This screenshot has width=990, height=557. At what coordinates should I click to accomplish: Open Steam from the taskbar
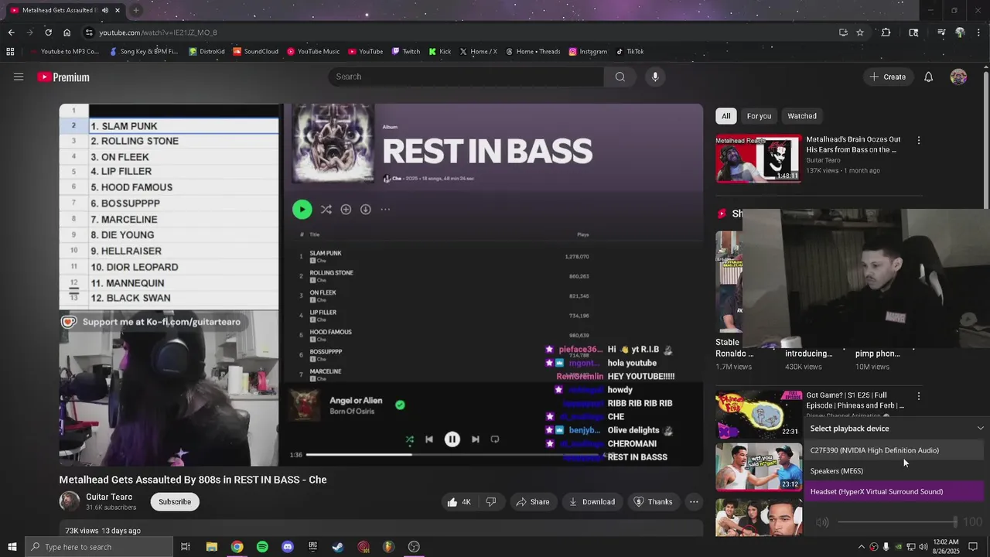point(338,547)
